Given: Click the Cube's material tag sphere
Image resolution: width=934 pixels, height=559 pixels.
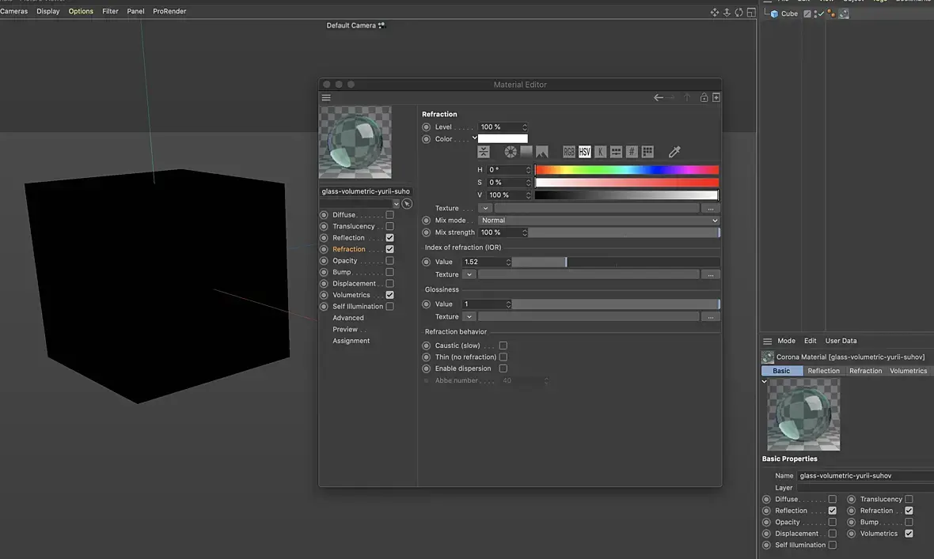Looking at the screenshot, I should [844, 13].
